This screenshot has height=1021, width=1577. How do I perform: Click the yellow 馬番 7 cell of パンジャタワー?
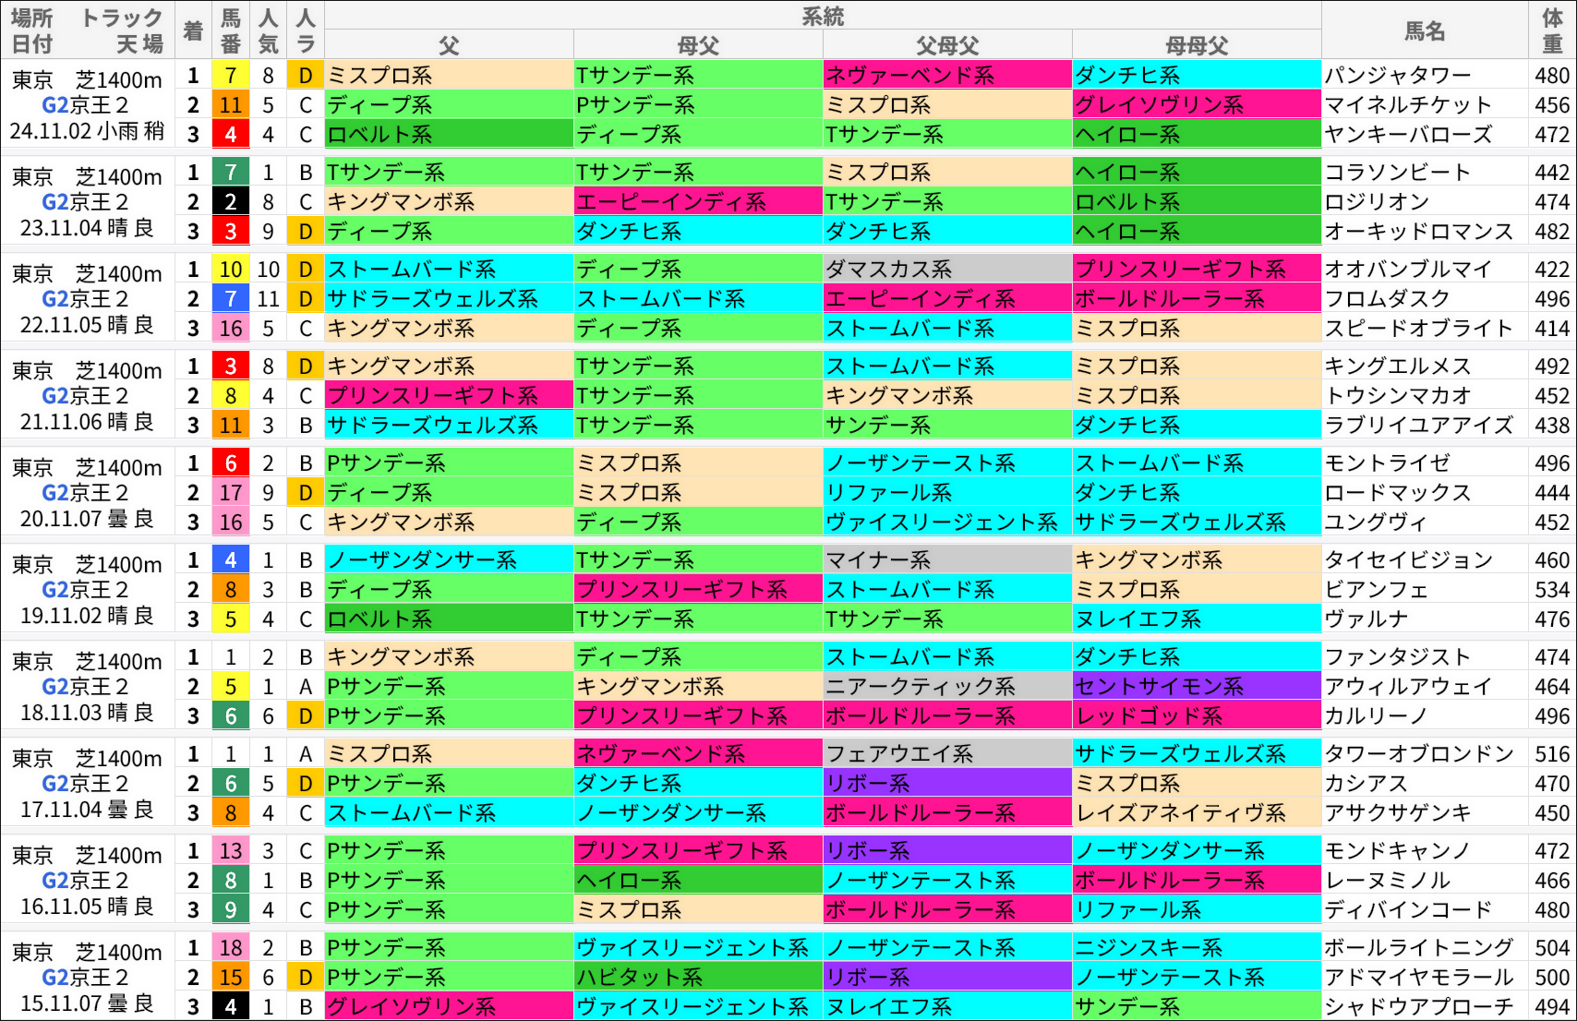coord(230,77)
